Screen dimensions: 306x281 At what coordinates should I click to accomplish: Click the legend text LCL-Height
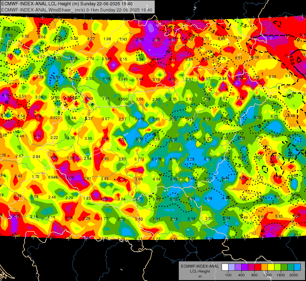(200, 271)
